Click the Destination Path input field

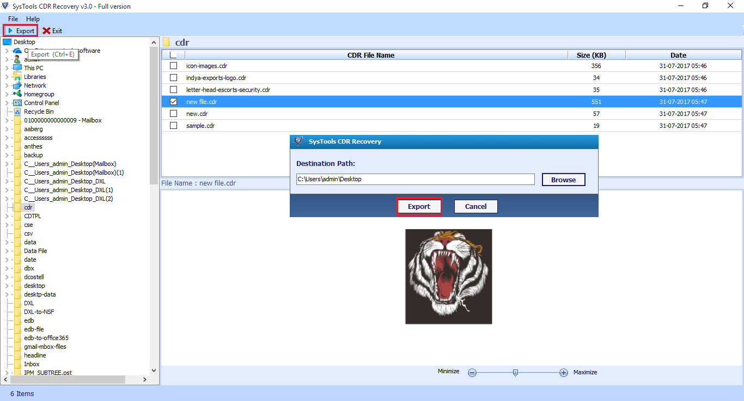click(x=416, y=179)
